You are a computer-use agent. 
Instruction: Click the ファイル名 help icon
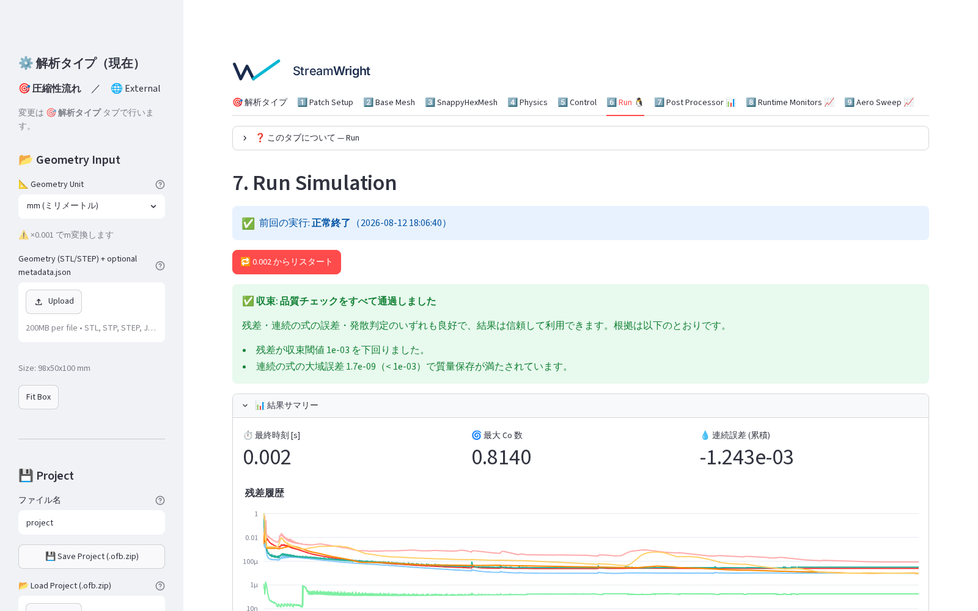[x=160, y=500]
